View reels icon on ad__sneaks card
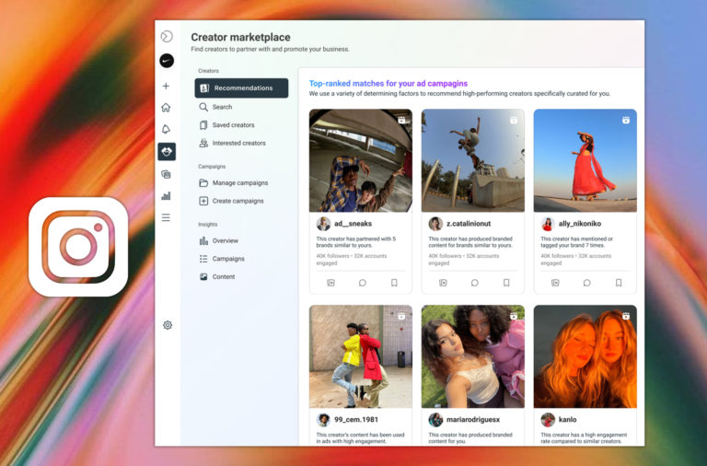The image size is (707, 466). pos(330,283)
